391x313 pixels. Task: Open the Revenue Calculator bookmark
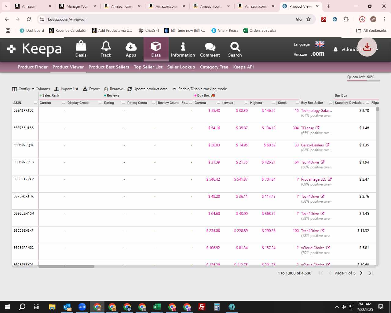[68, 31]
